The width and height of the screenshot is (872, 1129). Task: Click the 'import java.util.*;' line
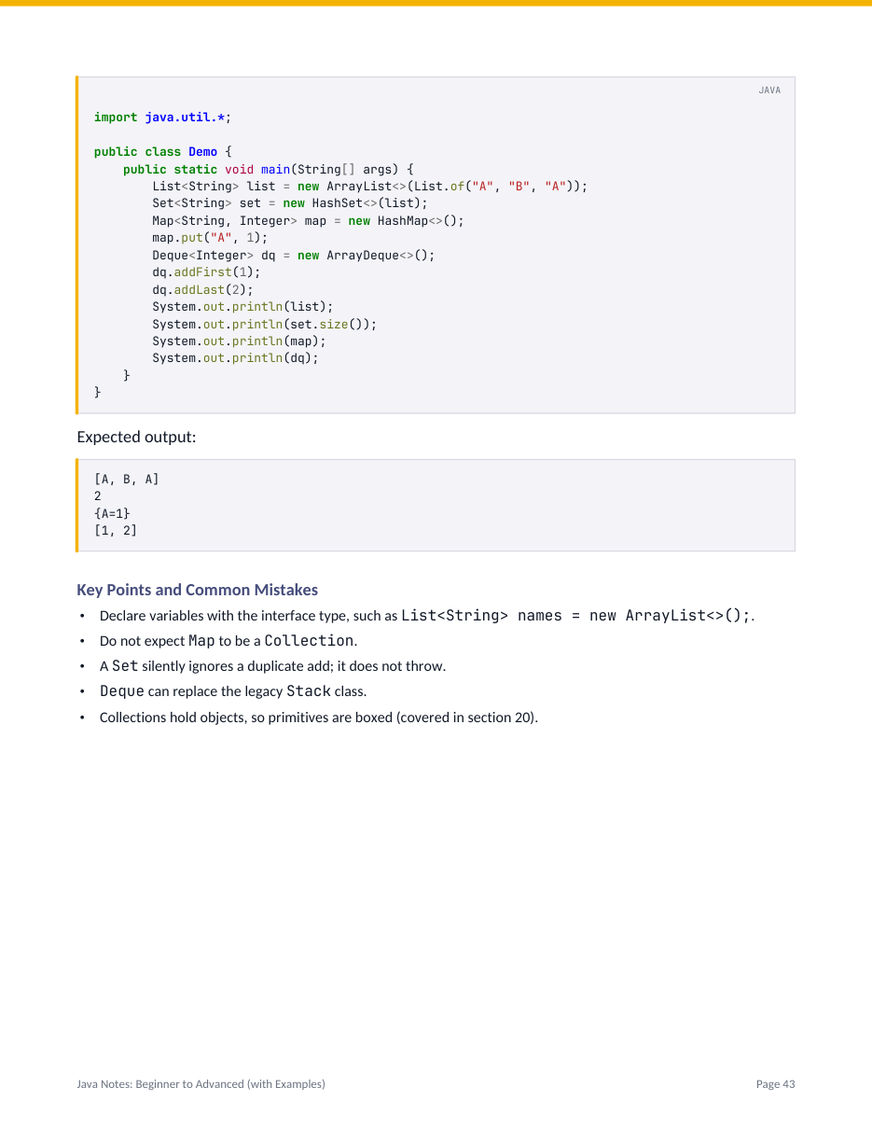pos(162,118)
